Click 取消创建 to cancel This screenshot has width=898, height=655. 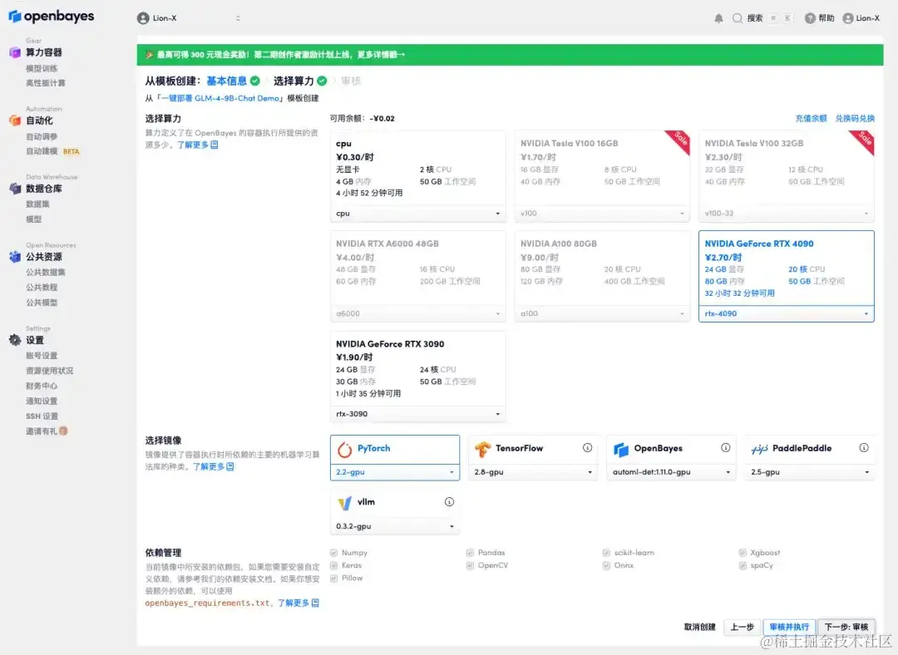pos(700,627)
